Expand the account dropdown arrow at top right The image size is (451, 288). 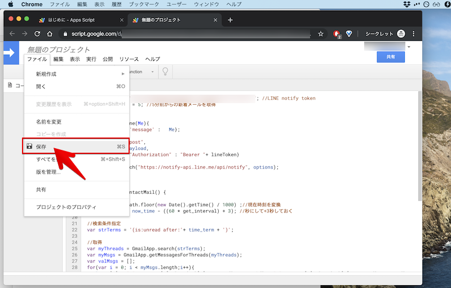pos(409,47)
